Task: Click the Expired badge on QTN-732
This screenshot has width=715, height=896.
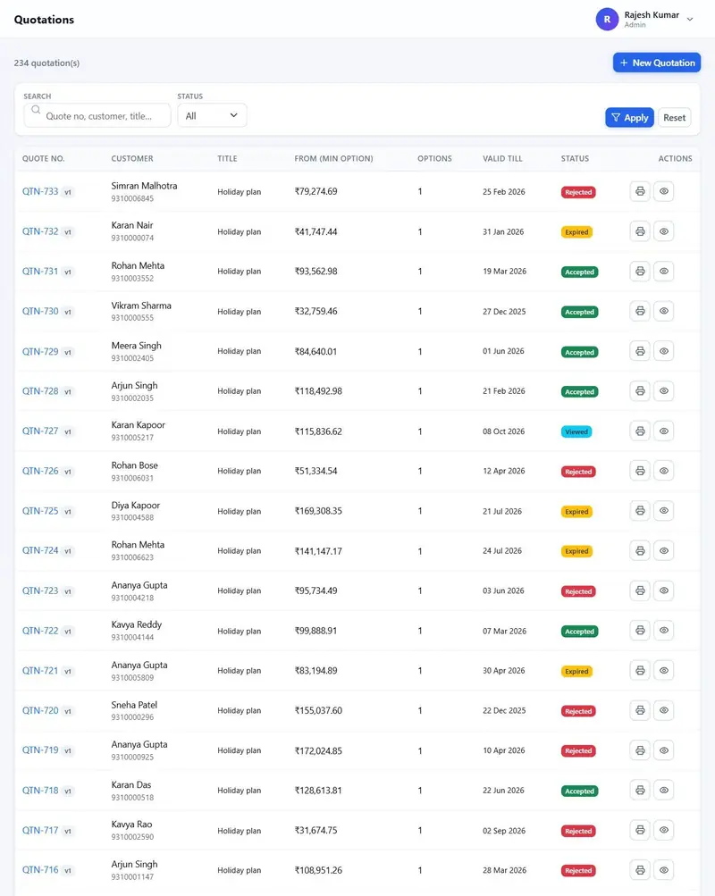Action: [x=576, y=232]
